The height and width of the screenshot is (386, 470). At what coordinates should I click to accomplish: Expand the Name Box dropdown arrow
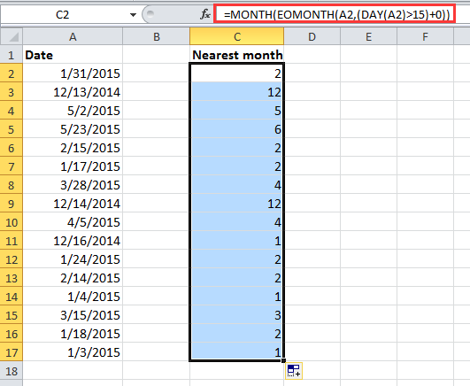click(133, 14)
